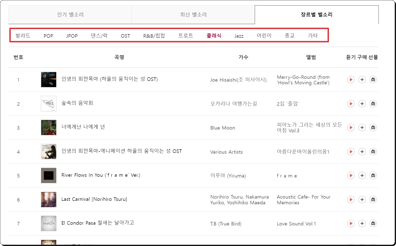The image size is (396, 246).
Task: Gift the Joe Hisaishi row ringtone
Action: pyautogui.click(x=373, y=80)
